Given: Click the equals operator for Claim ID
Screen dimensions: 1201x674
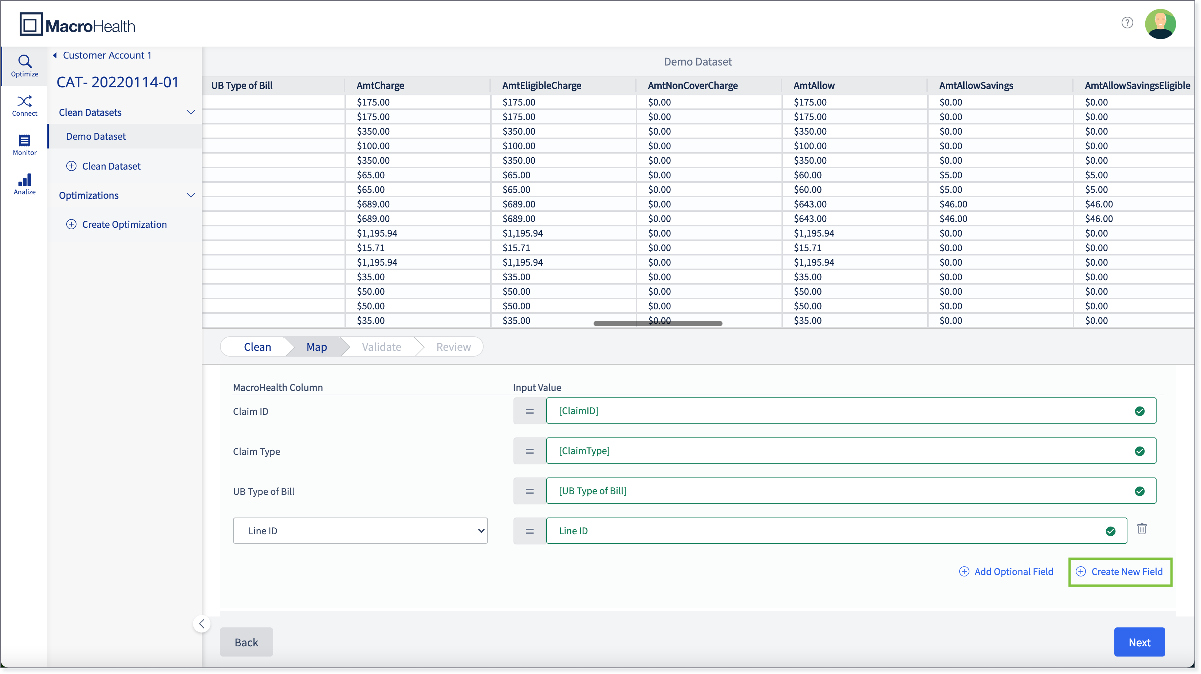Looking at the screenshot, I should (529, 411).
